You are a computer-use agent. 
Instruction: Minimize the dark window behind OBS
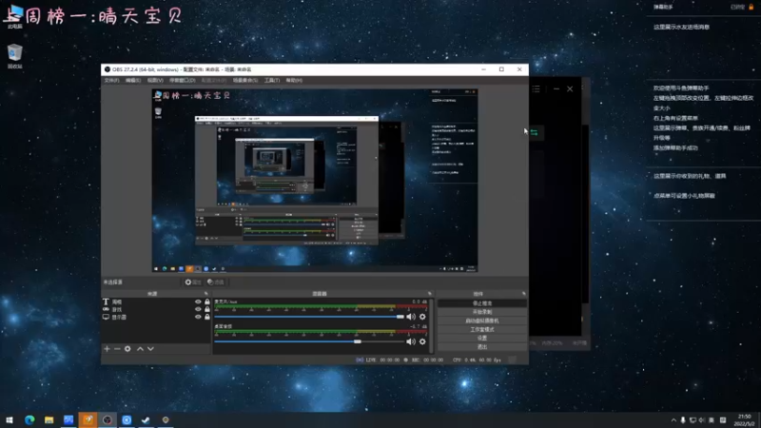click(556, 88)
